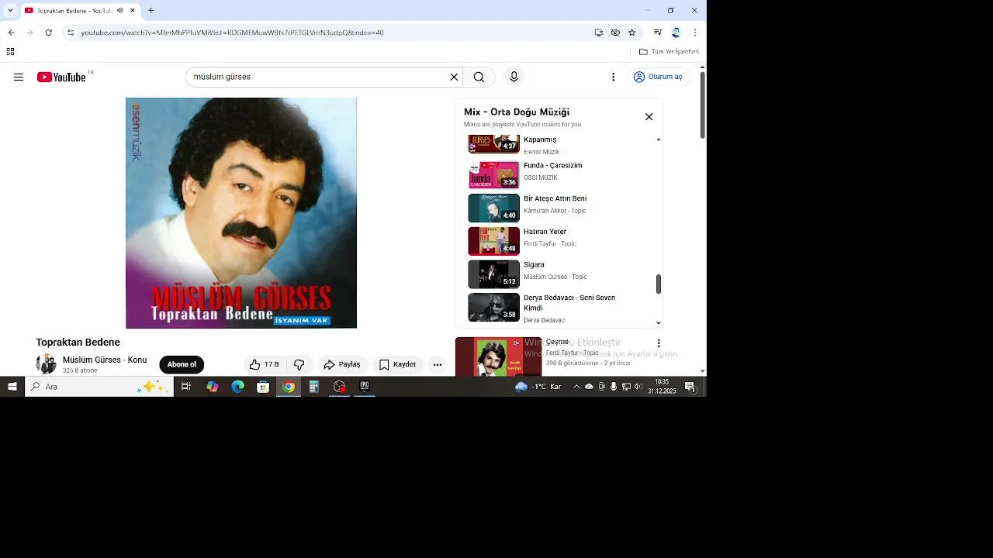Open a new tab with plus
This screenshot has height=558, width=993.
point(151,10)
